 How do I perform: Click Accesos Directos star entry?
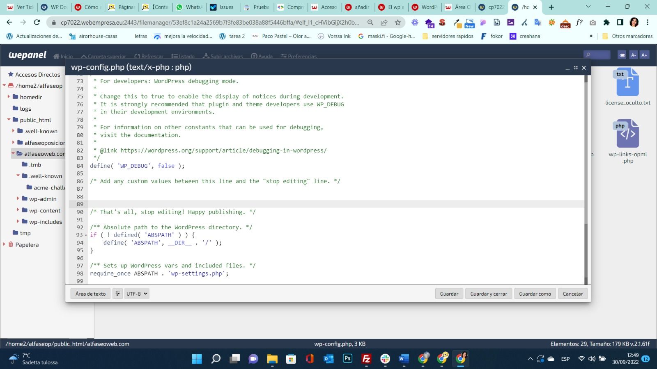click(34, 74)
